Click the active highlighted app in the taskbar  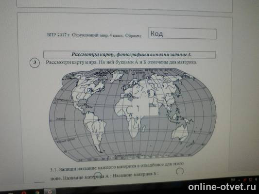point(50,191)
